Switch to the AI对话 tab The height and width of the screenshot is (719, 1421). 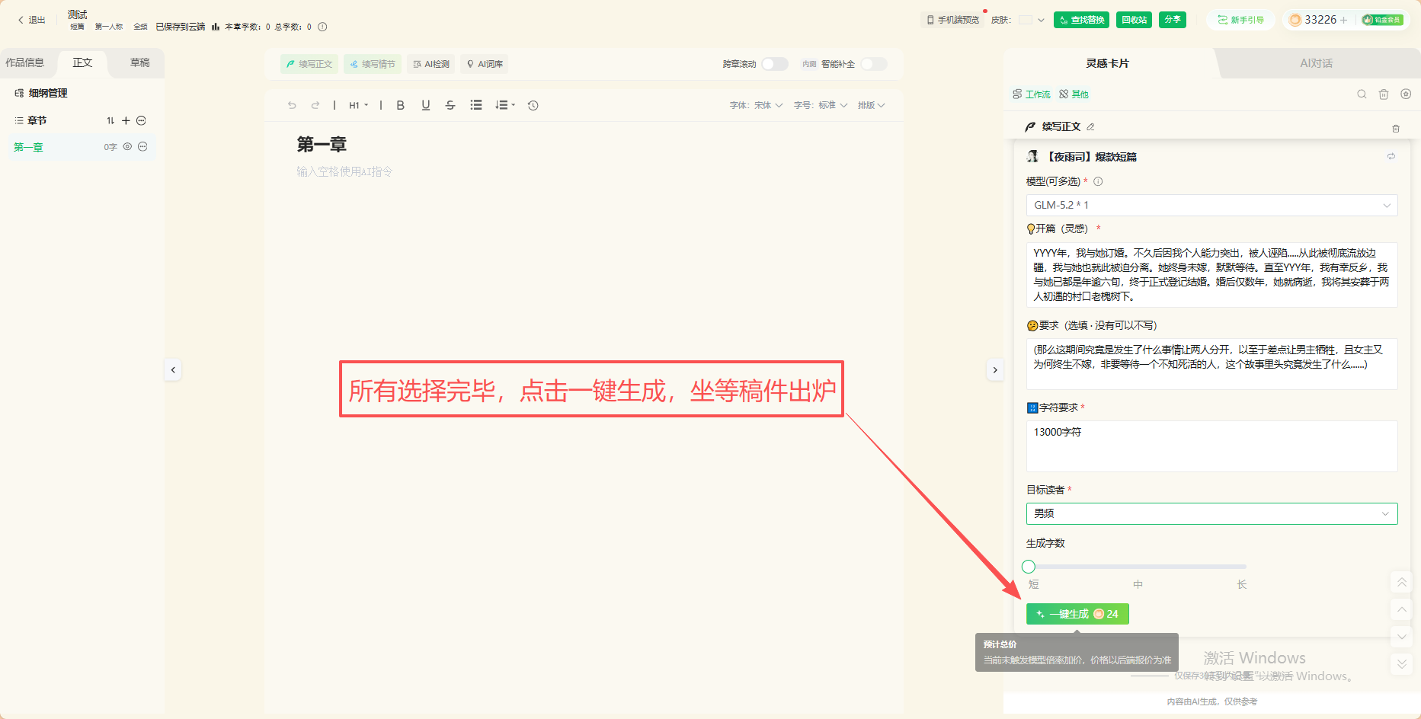coord(1316,63)
